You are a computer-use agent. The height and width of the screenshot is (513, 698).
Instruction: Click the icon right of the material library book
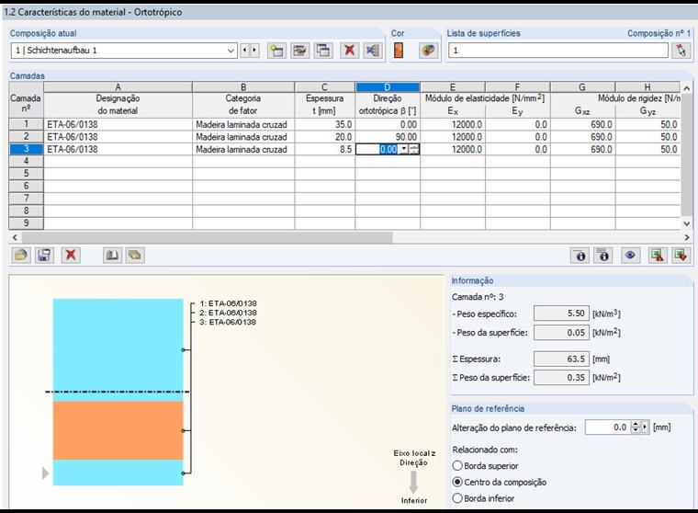tap(135, 256)
